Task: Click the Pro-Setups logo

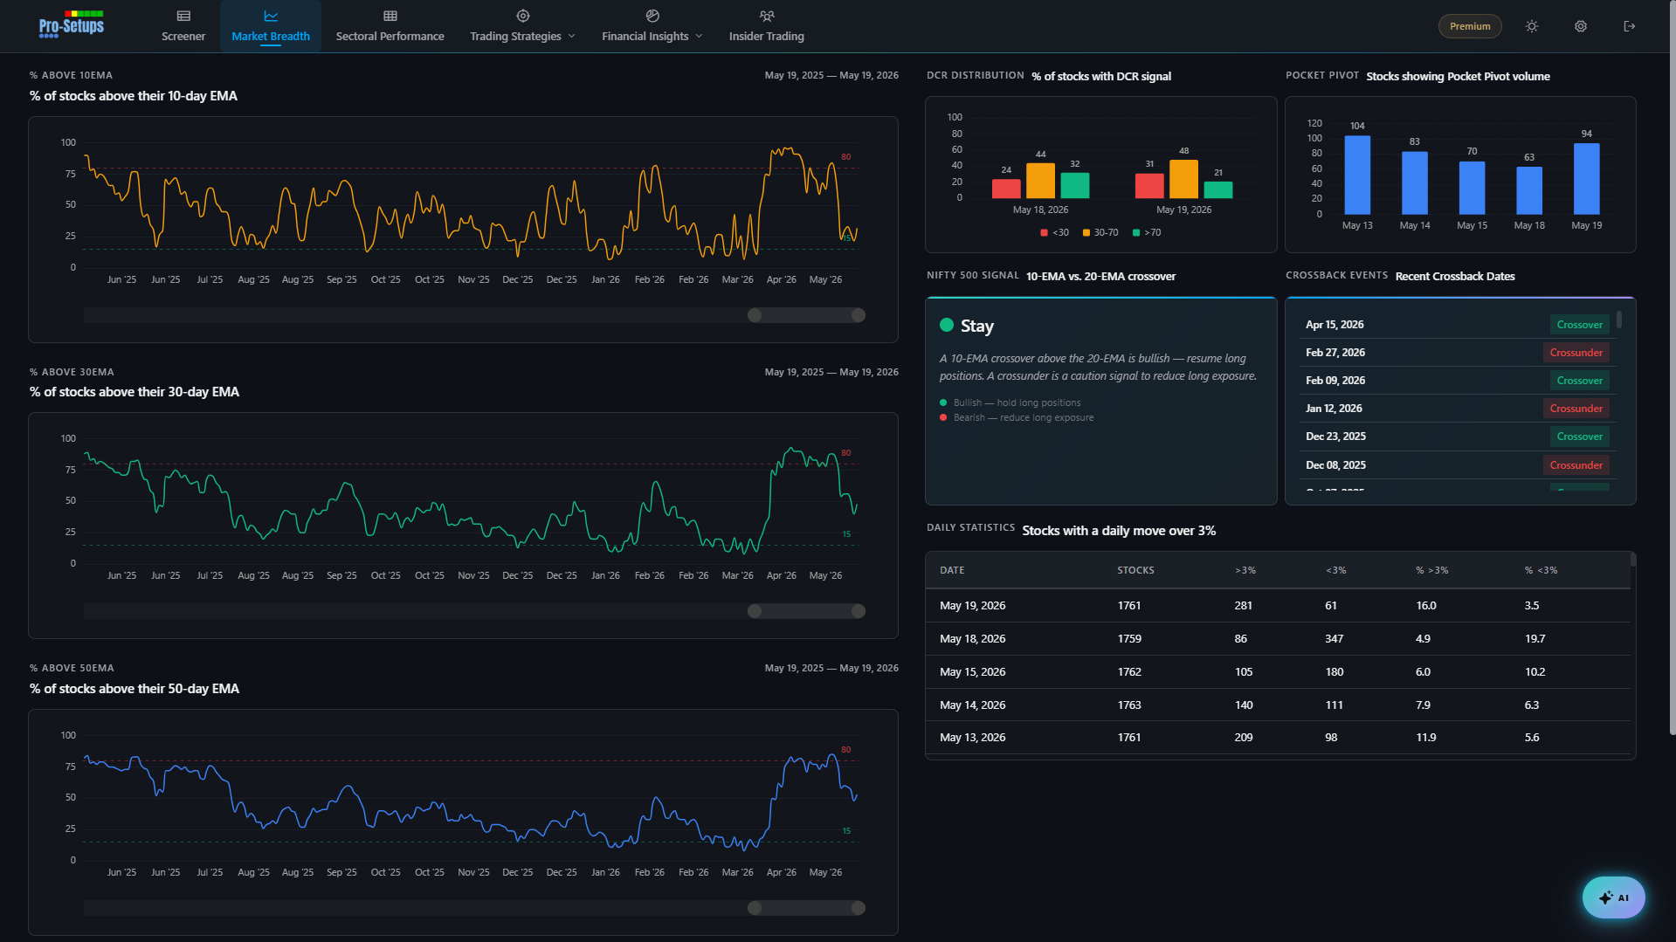Action: coord(72,24)
